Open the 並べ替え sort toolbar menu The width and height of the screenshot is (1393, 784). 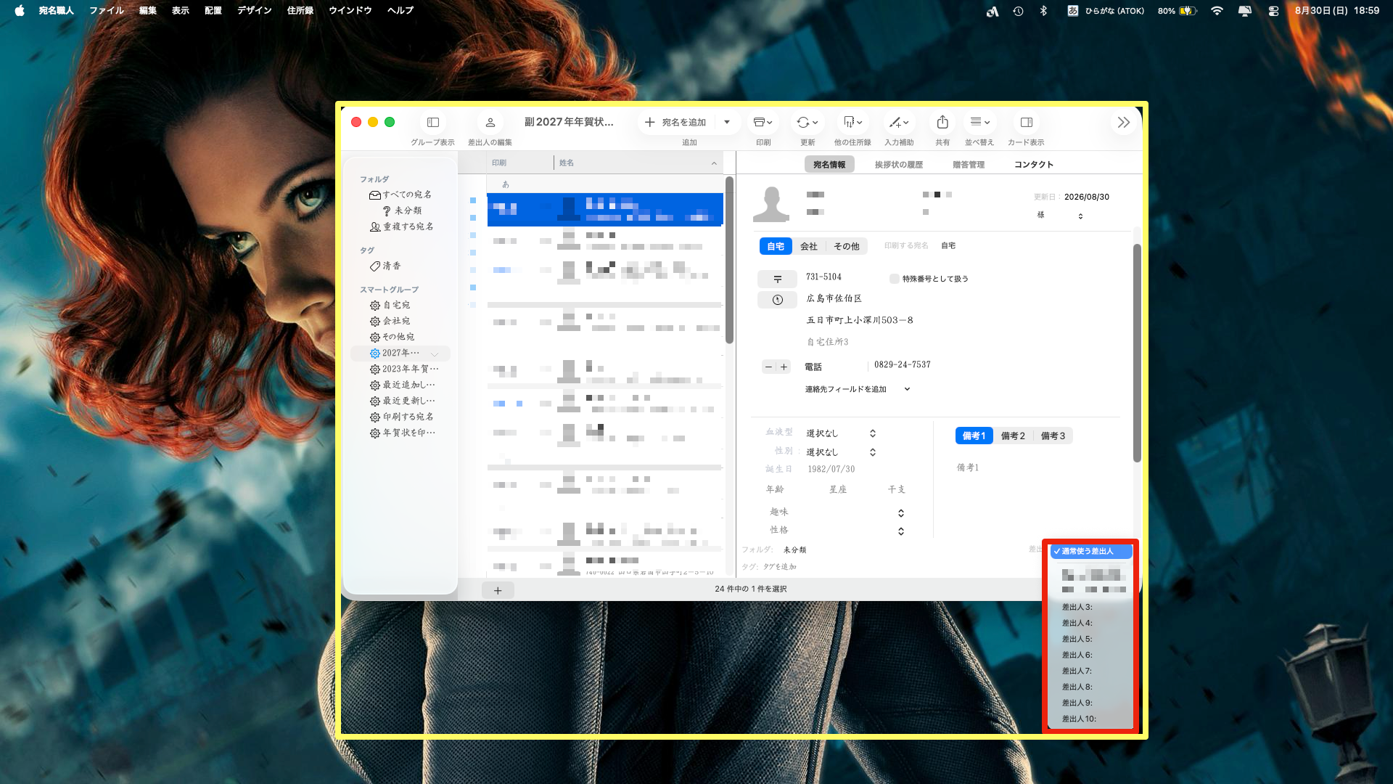[979, 122]
